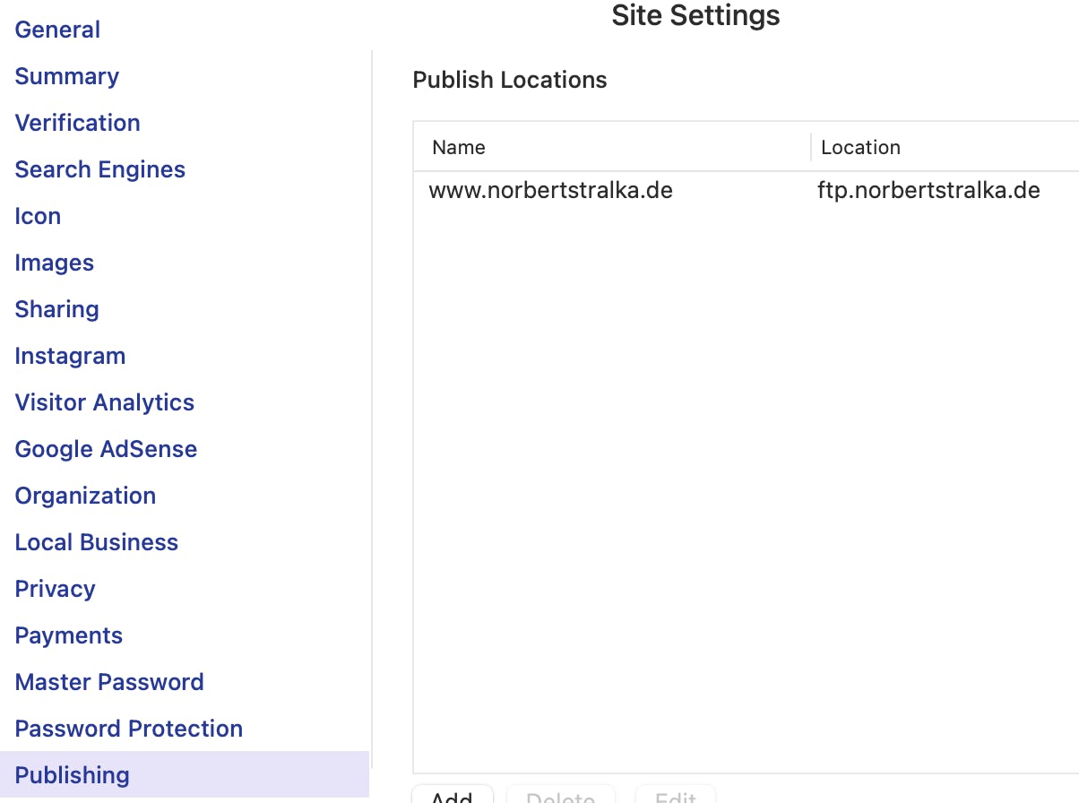Image resolution: width=1079 pixels, height=803 pixels.
Task: Select Summary in the sidebar
Action: pos(67,76)
